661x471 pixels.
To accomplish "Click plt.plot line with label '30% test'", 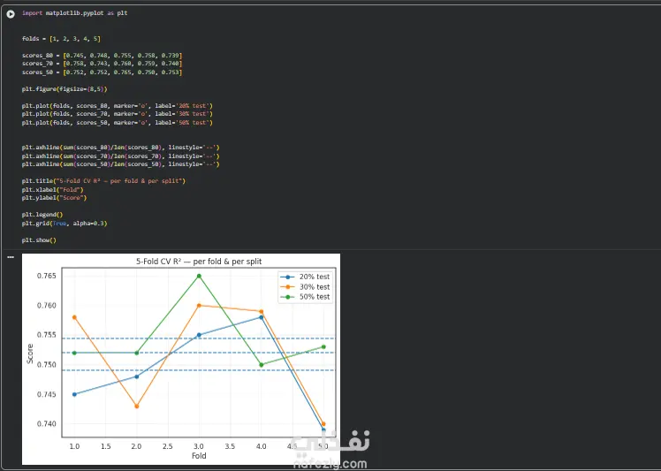I will (x=118, y=114).
